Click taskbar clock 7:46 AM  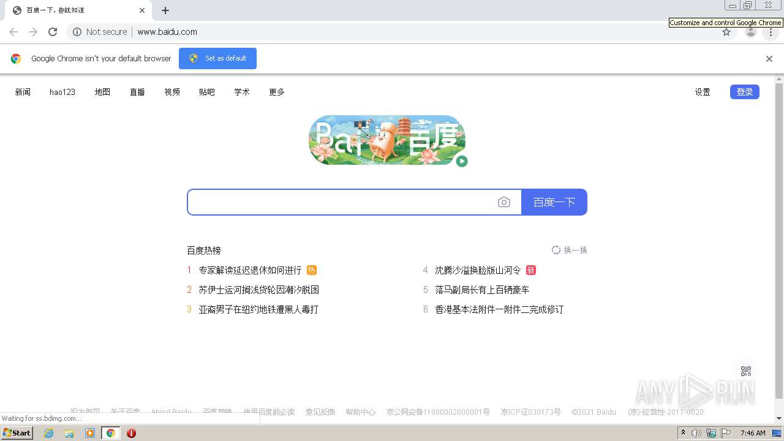pyautogui.click(x=752, y=433)
